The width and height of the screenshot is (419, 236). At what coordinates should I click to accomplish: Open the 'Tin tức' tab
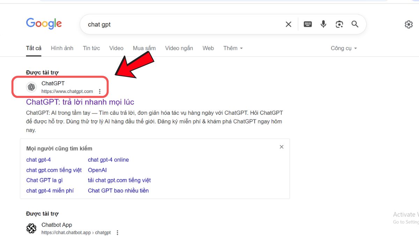pos(91,48)
